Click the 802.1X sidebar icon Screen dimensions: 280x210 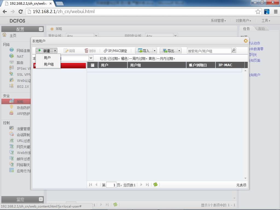click(11, 86)
